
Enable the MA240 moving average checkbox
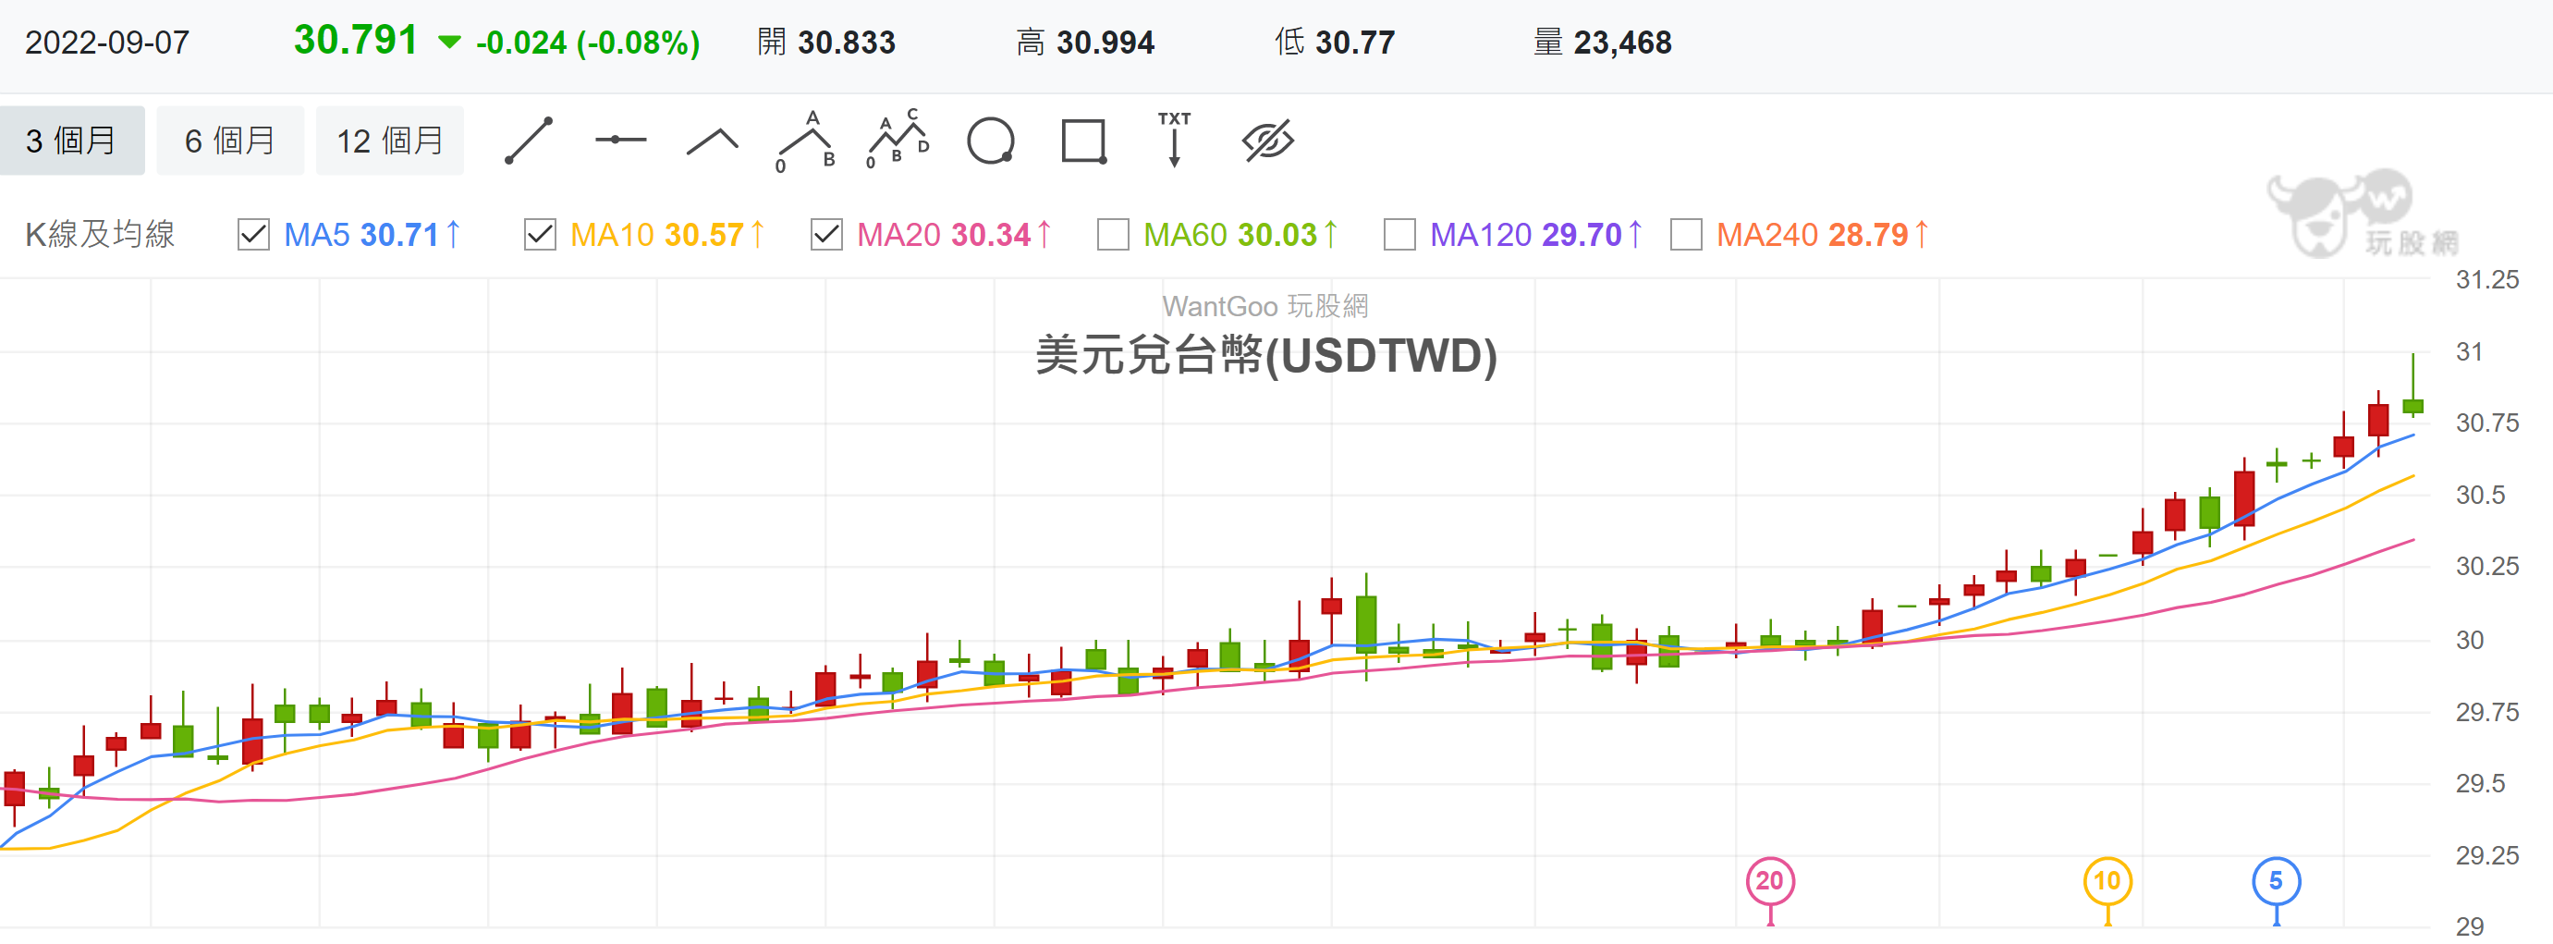pos(1686,235)
